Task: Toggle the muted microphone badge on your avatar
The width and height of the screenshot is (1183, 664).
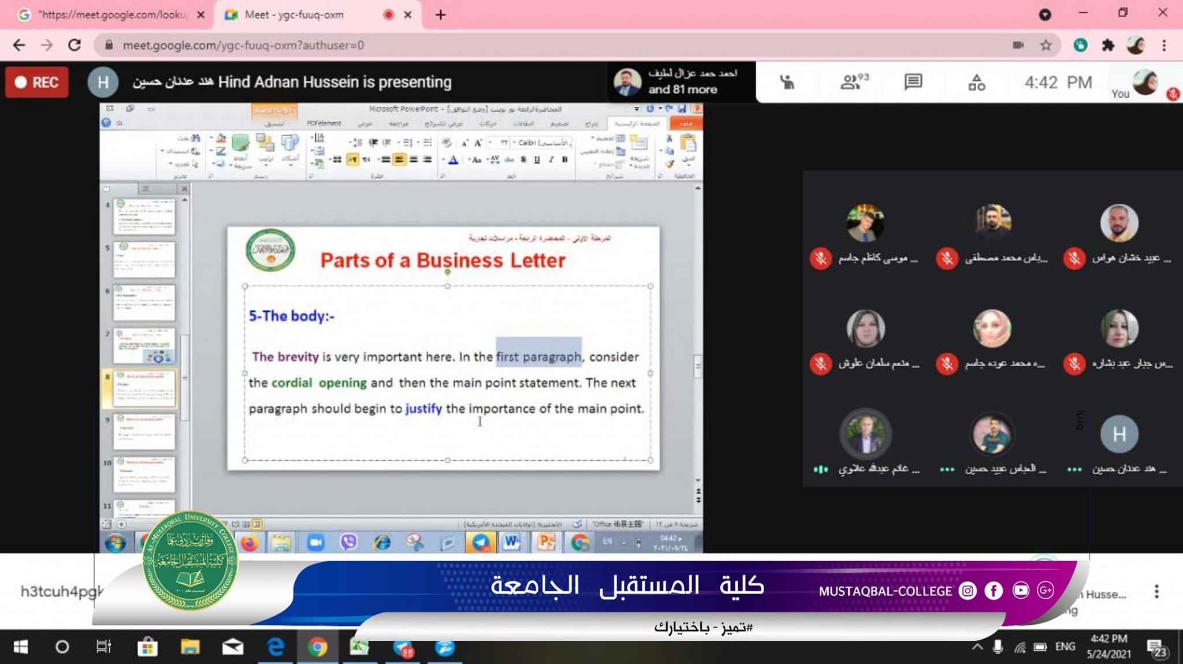Action: pyautogui.click(x=1173, y=94)
